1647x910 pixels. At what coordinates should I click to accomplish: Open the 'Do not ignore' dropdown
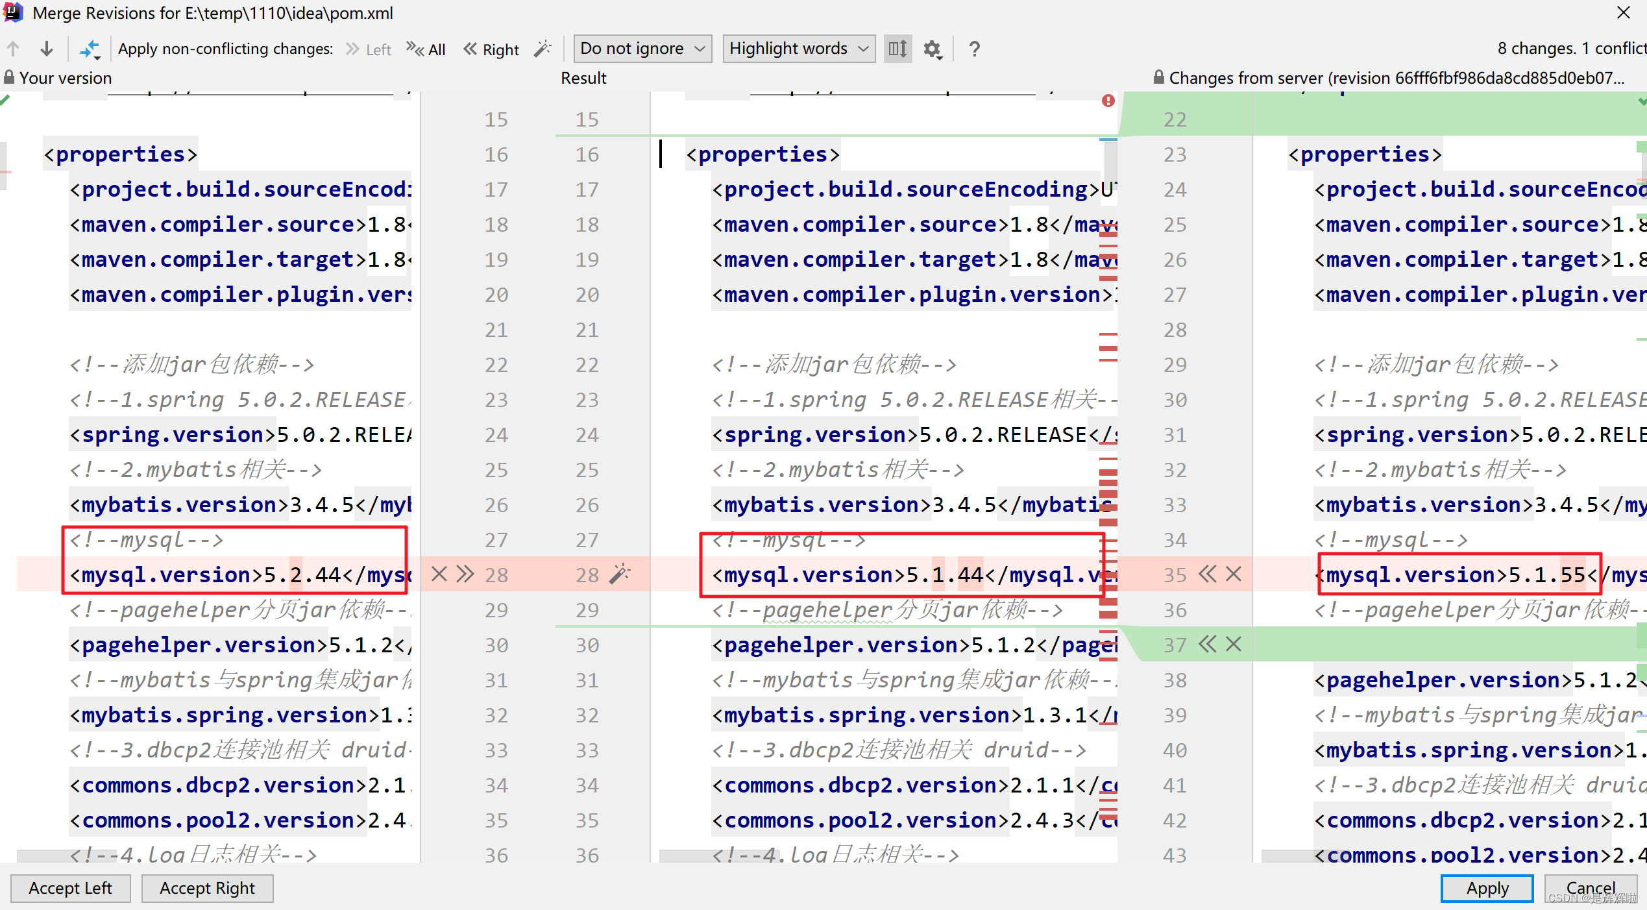(x=642, y=49)
